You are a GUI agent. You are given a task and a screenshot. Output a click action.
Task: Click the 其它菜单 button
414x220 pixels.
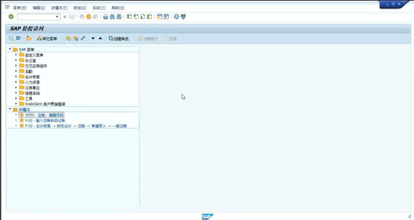(47, 39)
